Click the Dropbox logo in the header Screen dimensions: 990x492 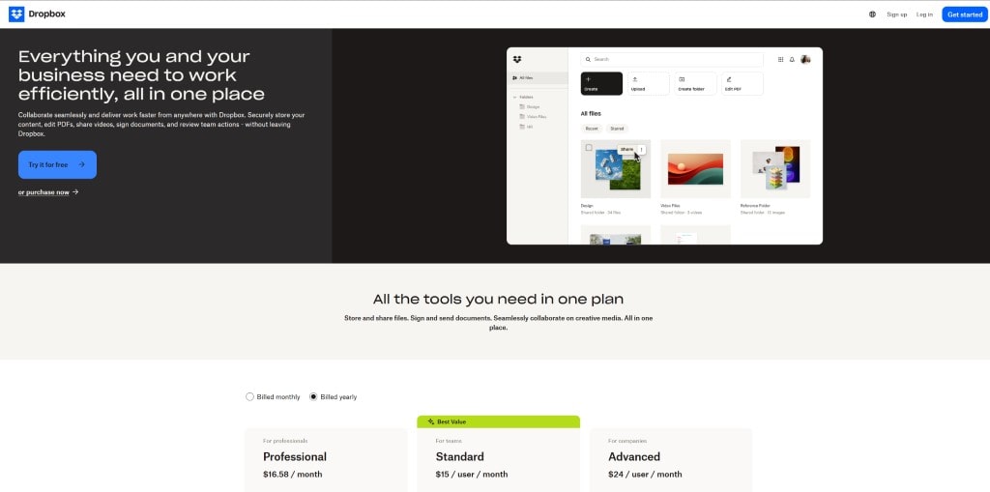[38, 14]
